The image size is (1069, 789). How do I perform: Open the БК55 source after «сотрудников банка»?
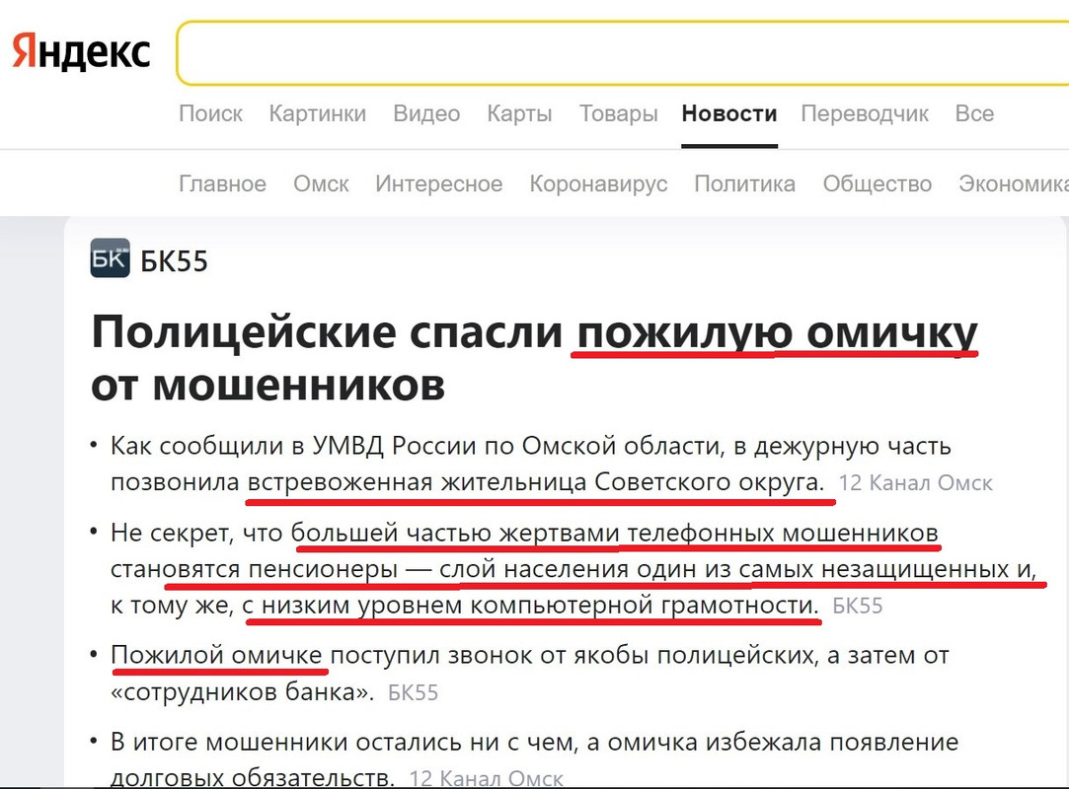pyautogui.click(x=413, y=693)
